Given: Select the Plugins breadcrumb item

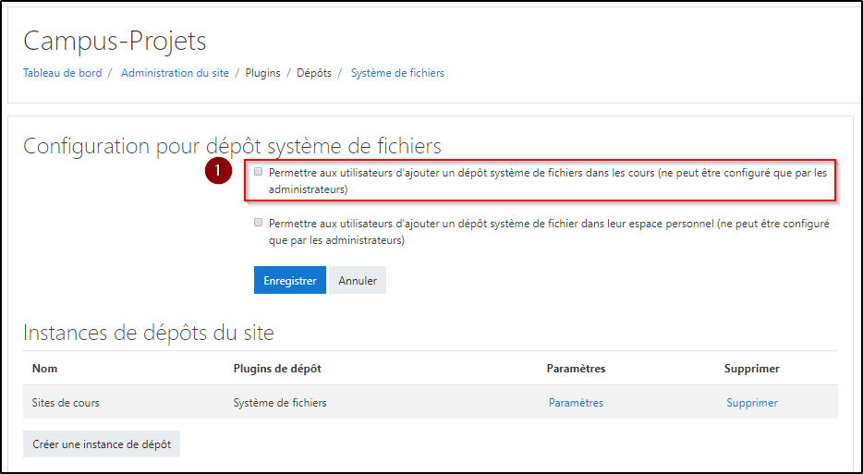Looking at the screenshot, I should point(262,73).
